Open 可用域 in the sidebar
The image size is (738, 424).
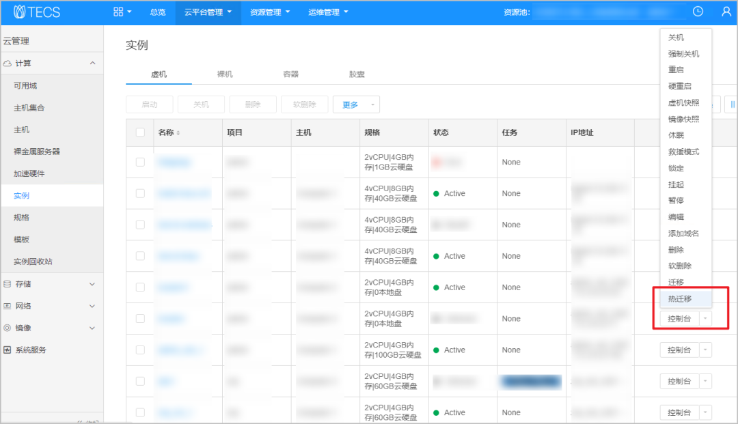25,85
